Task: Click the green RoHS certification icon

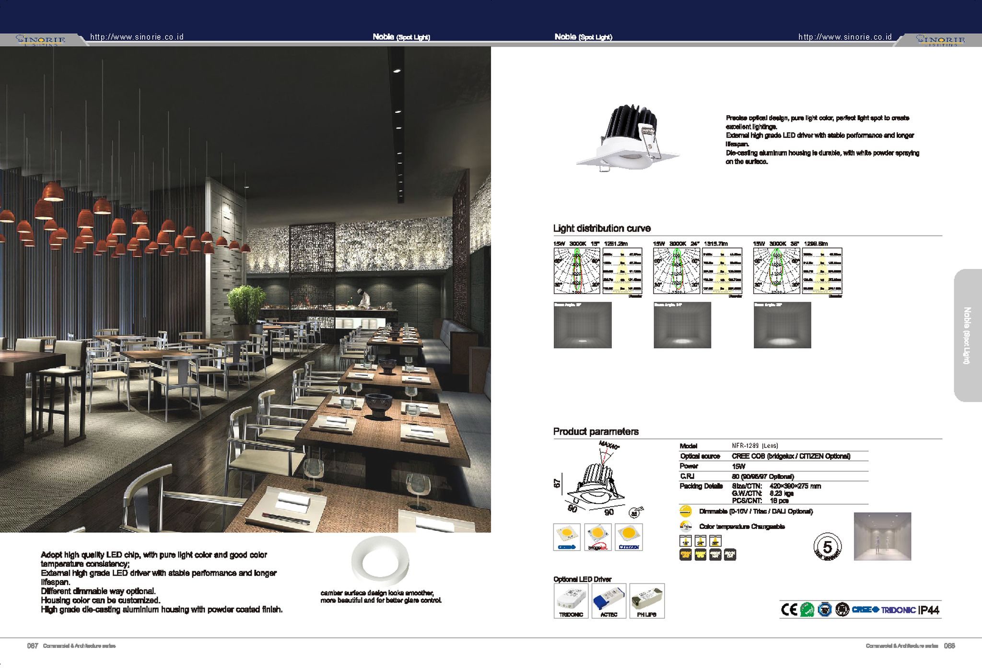Action: [x=807, y=610]
